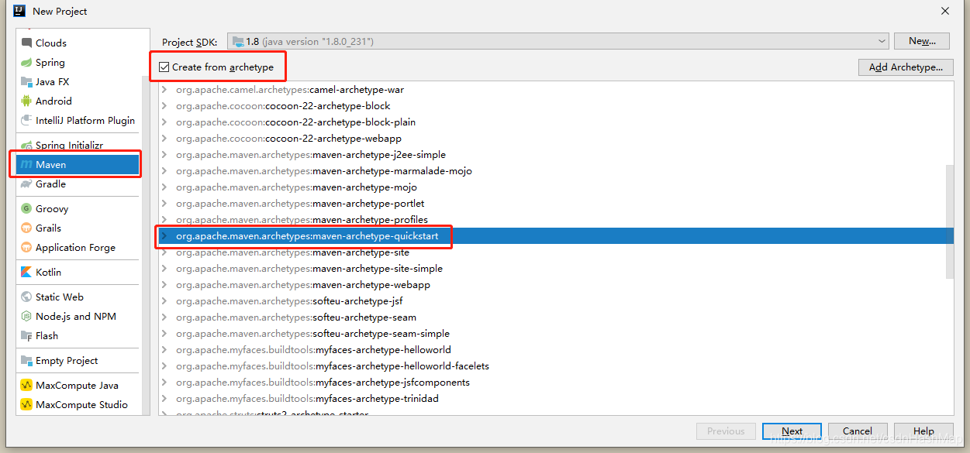Click Add Archetype... button
This screenshot has height=453, width=970.
tap(906, 67)
